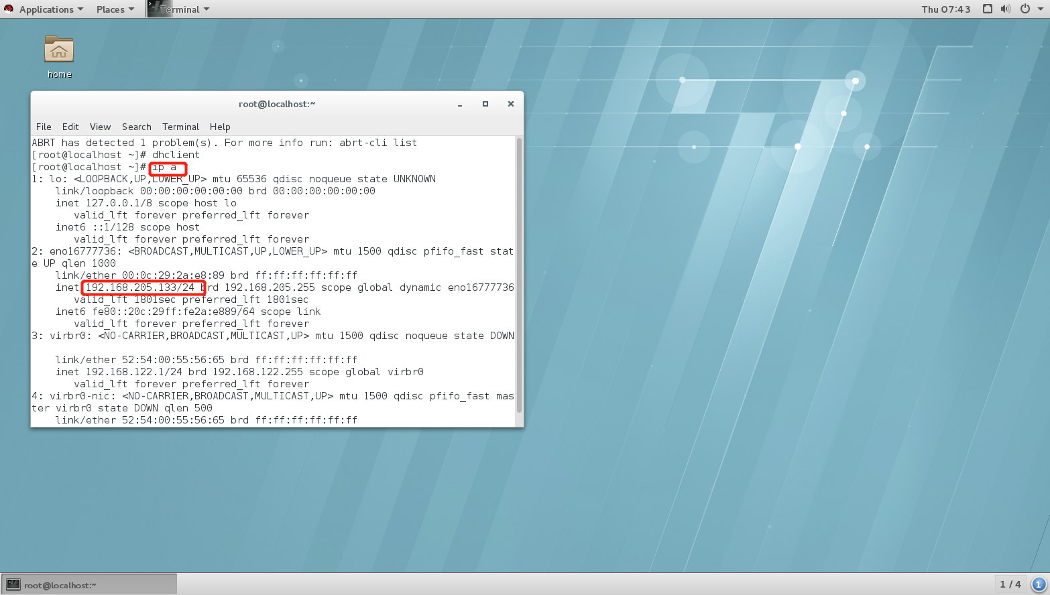Click the blue notification badge bottom right
Viewport: 1050px width, 595px height.
pyautogui.click(x=1039, y=584)
